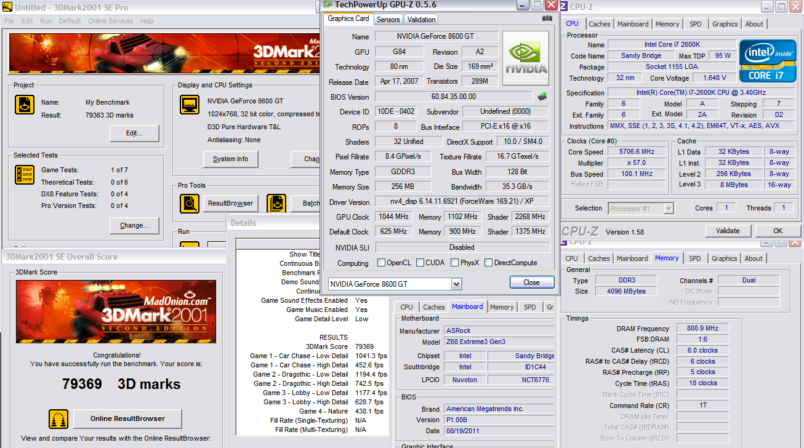Screen dimensions: 804x448
Task: Click the Game 4 - Nature result row
Action: pos(318,411)
